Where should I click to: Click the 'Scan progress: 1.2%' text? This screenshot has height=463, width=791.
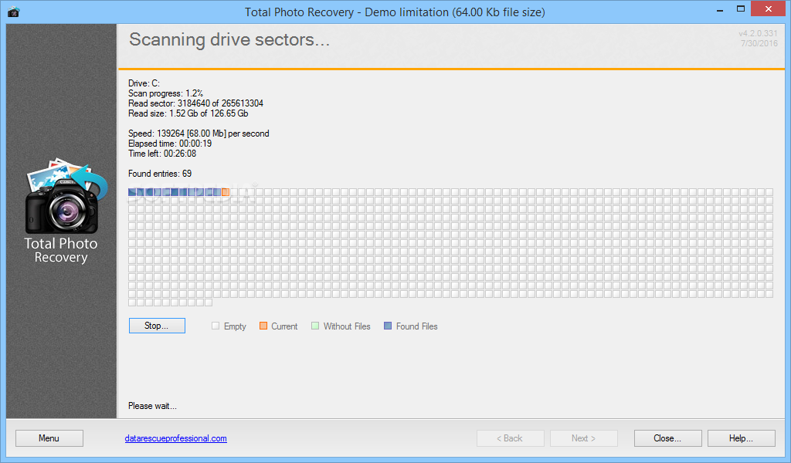165,93
